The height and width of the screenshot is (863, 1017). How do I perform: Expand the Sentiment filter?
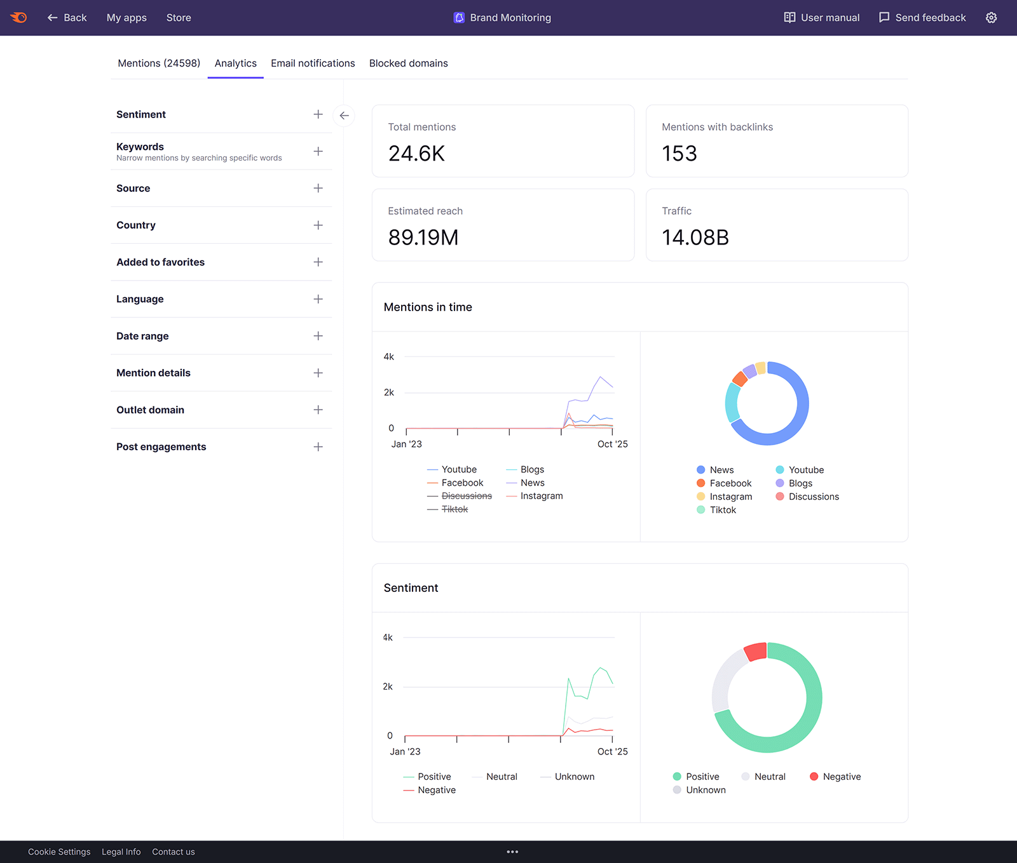318,114
